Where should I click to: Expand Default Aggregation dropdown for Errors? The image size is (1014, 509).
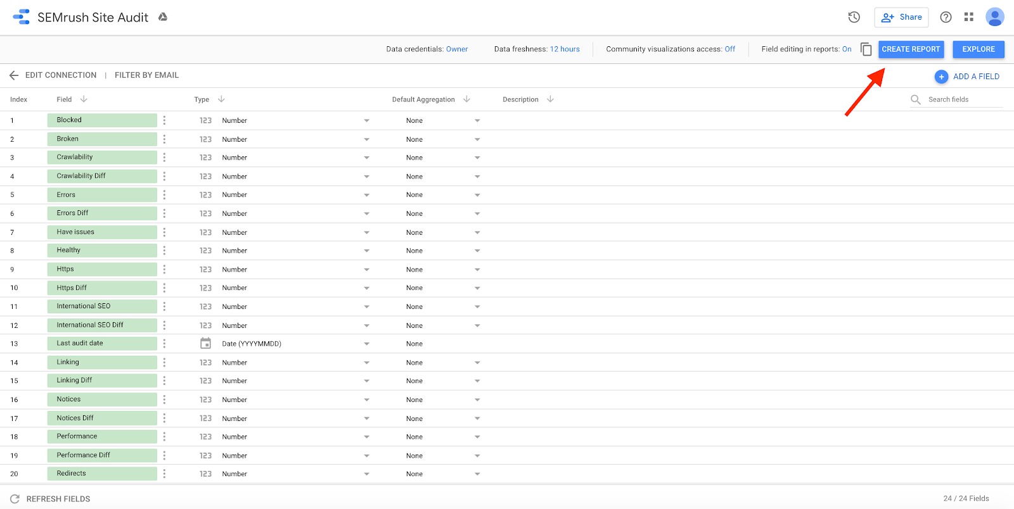pos(477,195)
